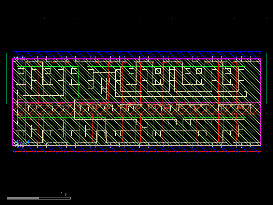
Task: Select the bottom-left contact square in the cell
Action: pyautogui.click(x=21, y=133)
